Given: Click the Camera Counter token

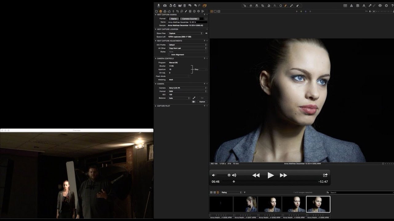Looking at the screenshot, I should 190,19.
